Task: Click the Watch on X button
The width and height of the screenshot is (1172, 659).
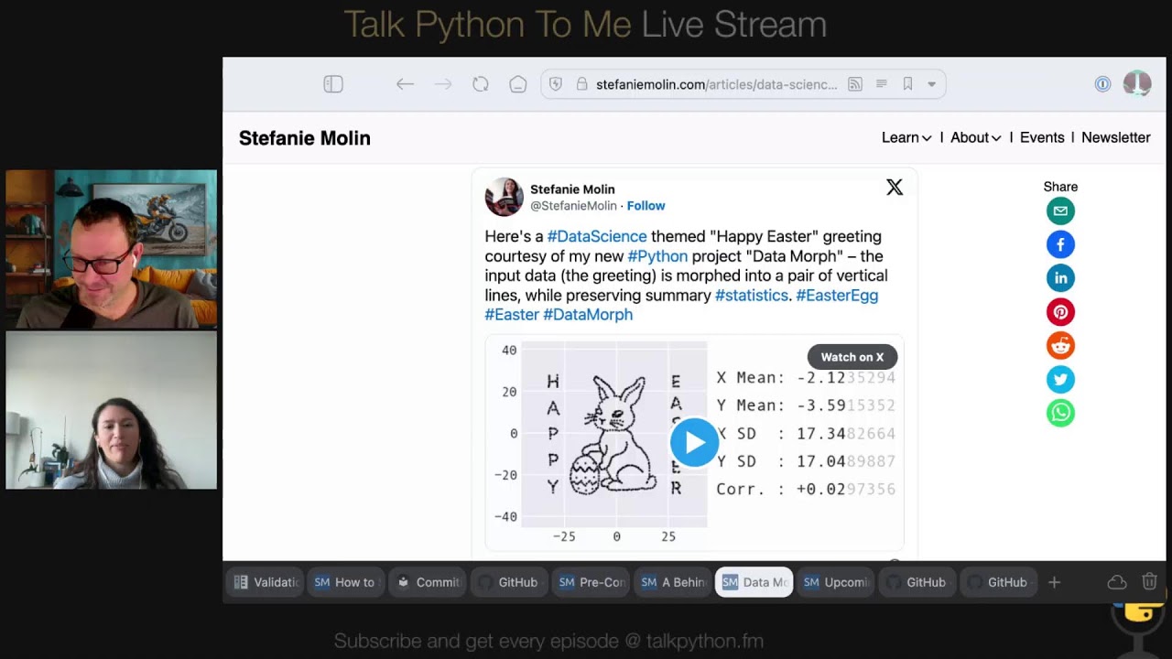Action: [852, 357]
